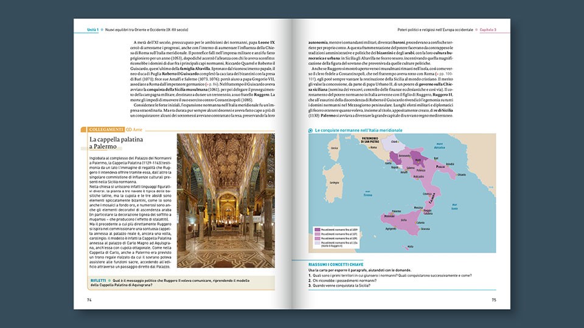
Task: Click question 3 'Quando venne conquistata la Sicilia?'
Action: [x=339, y=285]
